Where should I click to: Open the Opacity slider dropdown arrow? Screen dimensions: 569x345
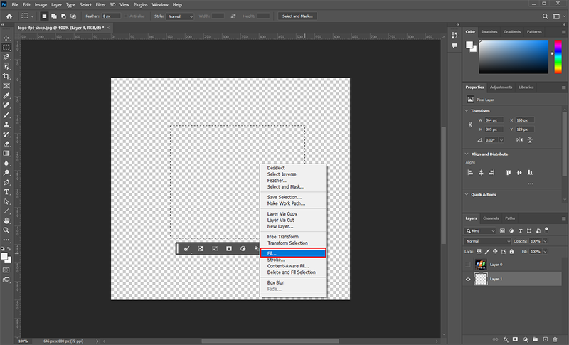(x=545, y=241)
